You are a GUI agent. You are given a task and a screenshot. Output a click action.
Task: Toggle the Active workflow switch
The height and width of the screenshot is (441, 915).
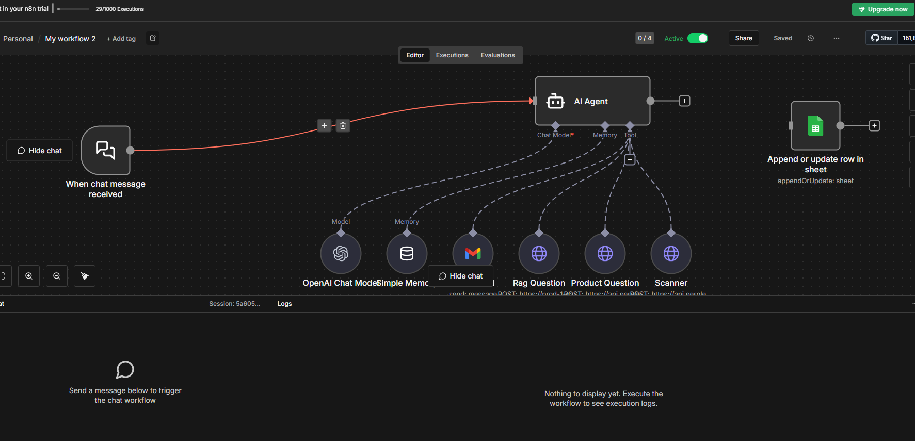click(698, 38)
